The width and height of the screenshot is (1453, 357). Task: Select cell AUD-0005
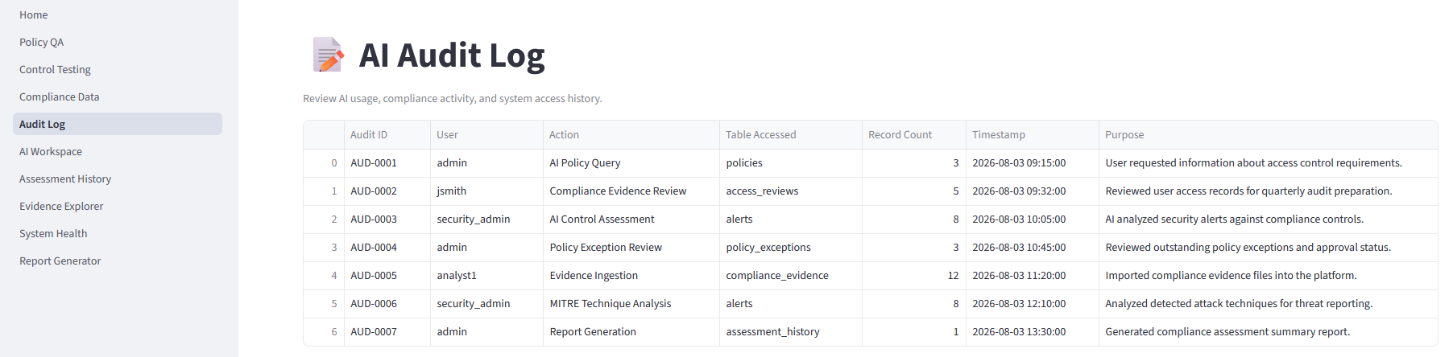[387, 276]
